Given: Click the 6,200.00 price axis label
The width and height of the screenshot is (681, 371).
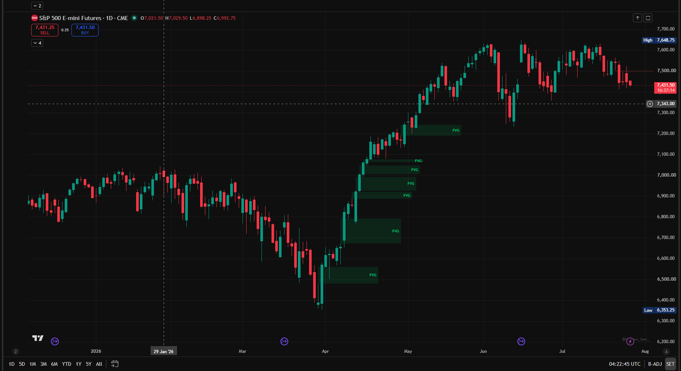Looking at the screenshot, I should (666, 342).
